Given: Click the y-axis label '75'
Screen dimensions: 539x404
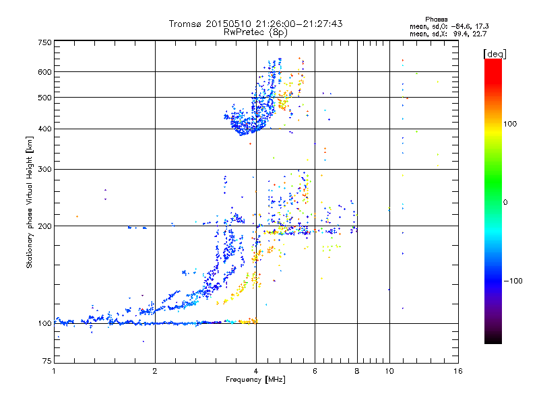Looking at the screenshot, I should [47, 361].
